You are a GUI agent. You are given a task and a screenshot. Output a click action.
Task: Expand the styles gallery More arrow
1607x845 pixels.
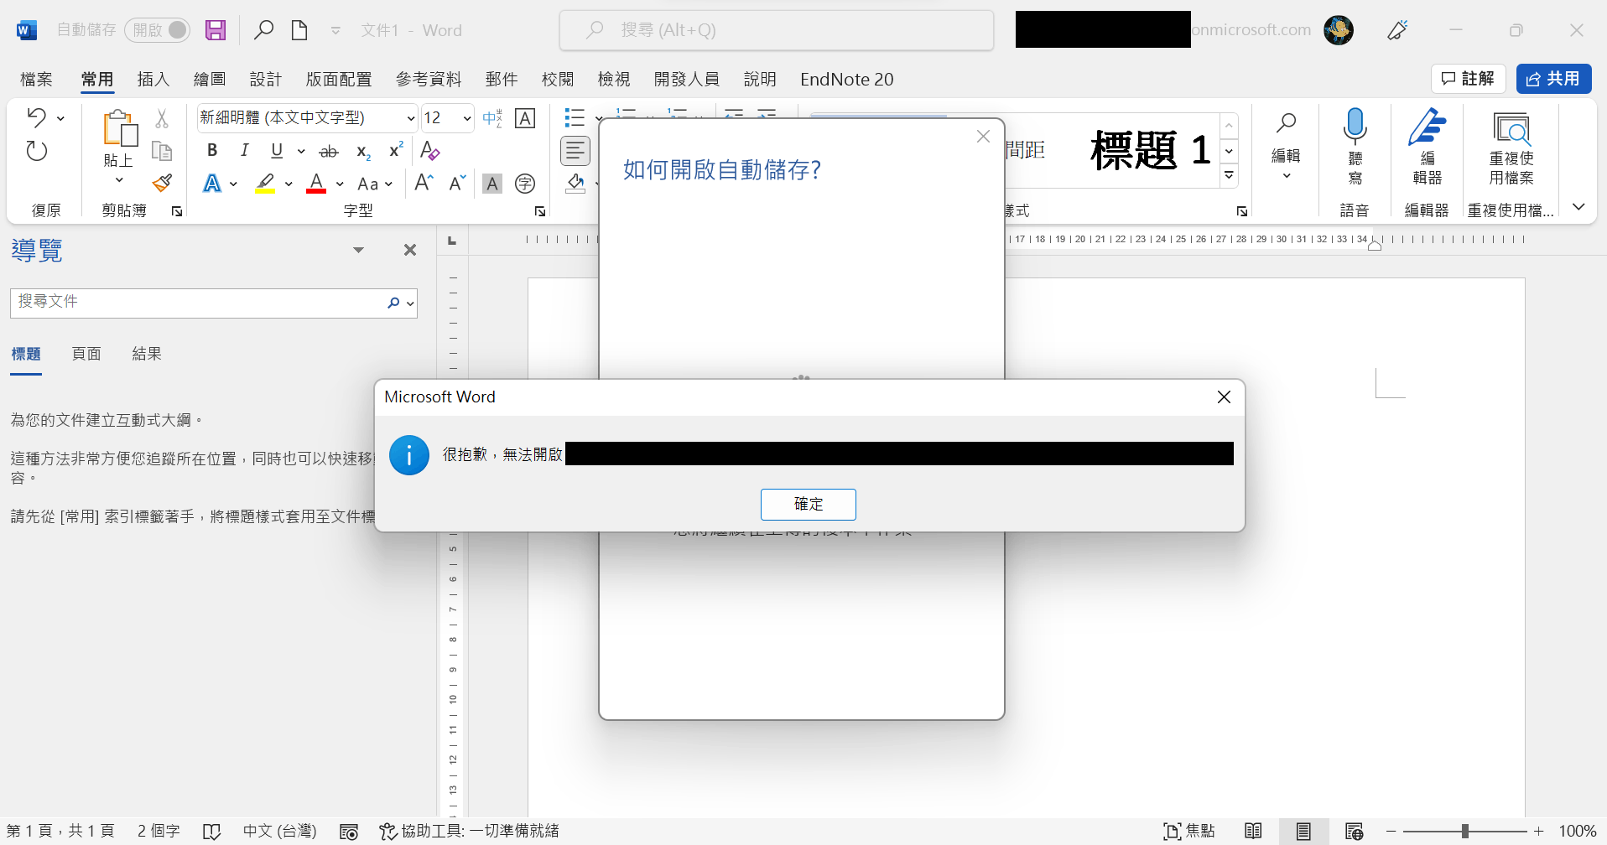[x=1229, y=176]
